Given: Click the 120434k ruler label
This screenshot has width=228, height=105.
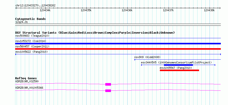Looking at the screenshot, I should [45, 10].
